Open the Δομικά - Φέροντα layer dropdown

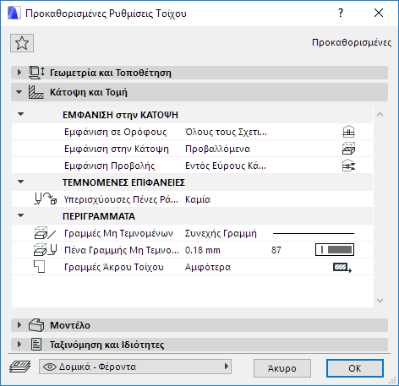[135, 367]
